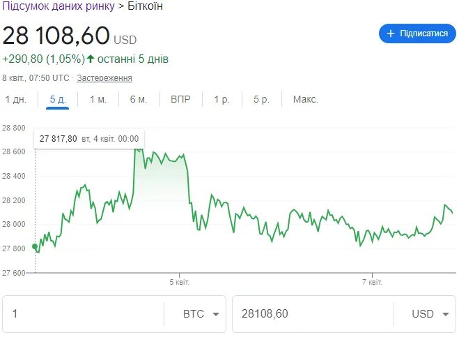The width and height of the screenshot is (459, 342).
Task: Click the 28 108,60 main price value
Action: 56,35
